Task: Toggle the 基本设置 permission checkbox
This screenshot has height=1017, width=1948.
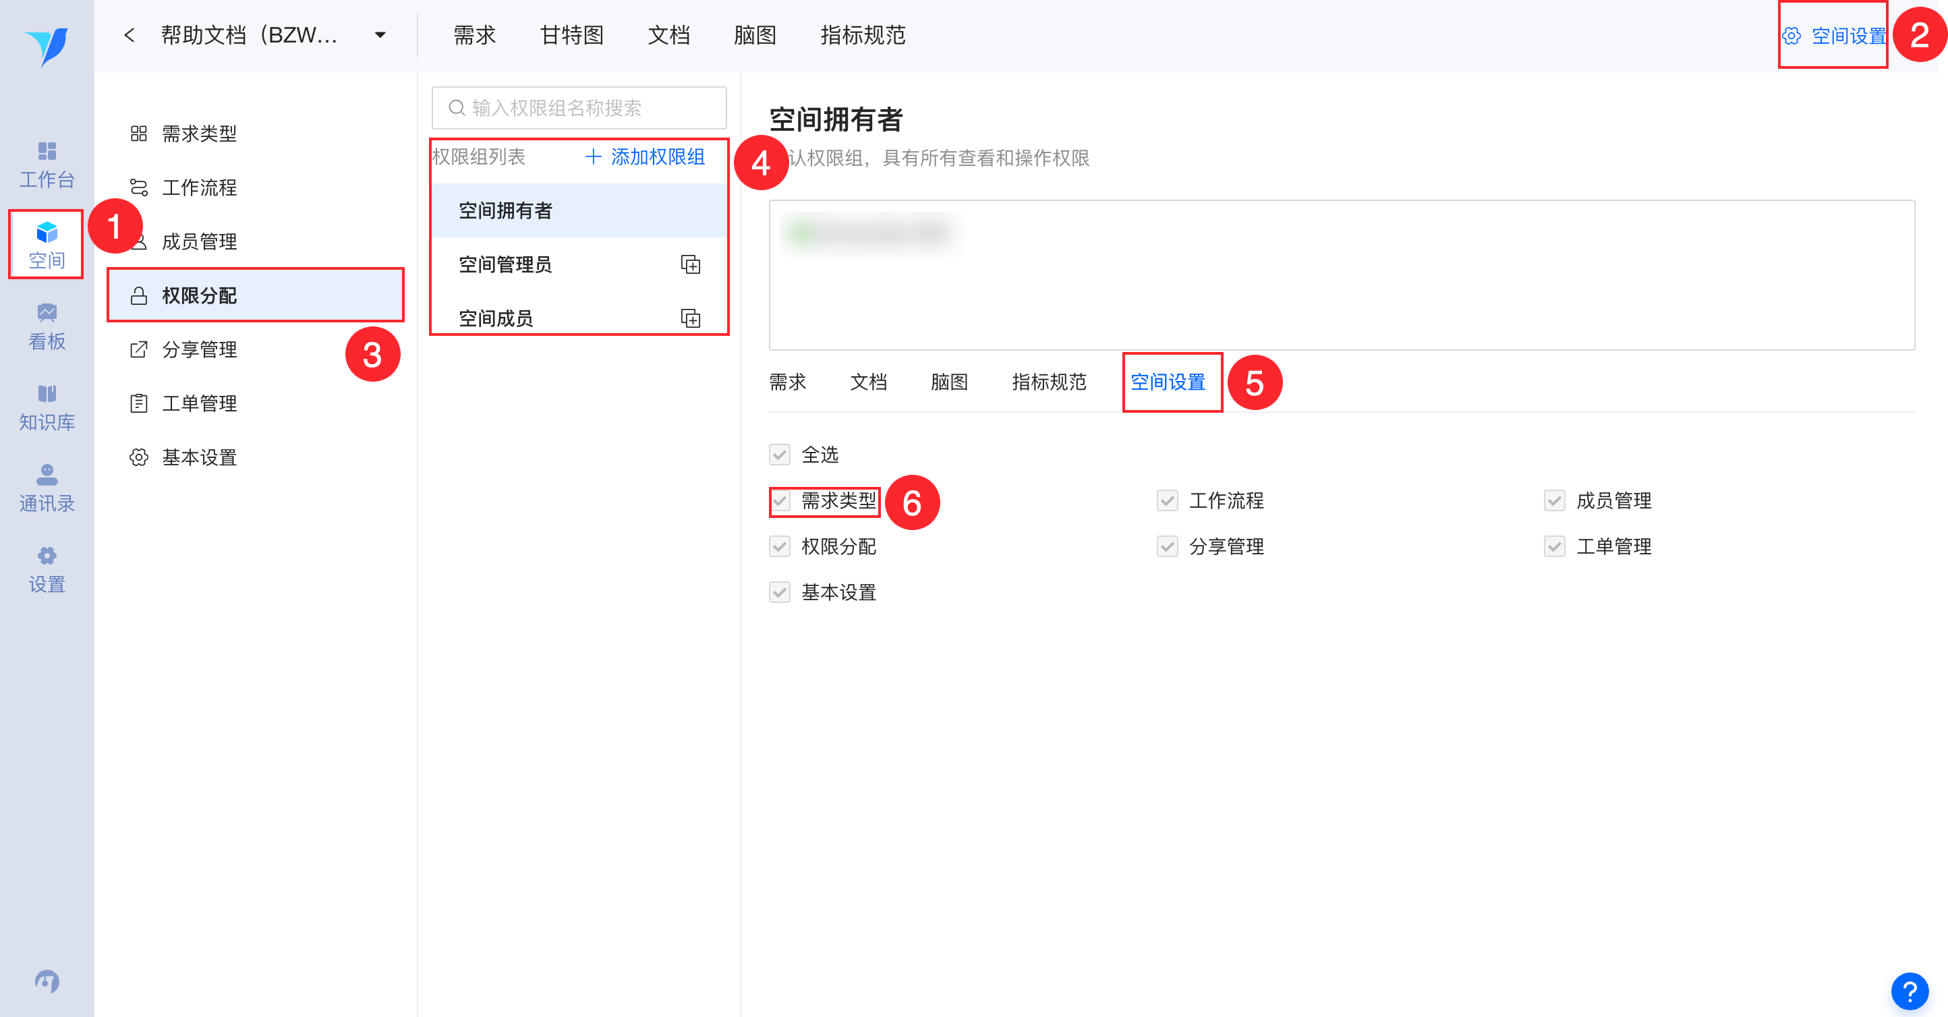Action: coord(780,592)
